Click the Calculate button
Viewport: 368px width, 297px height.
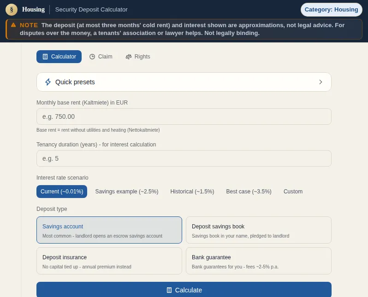(x=184, y=290)
